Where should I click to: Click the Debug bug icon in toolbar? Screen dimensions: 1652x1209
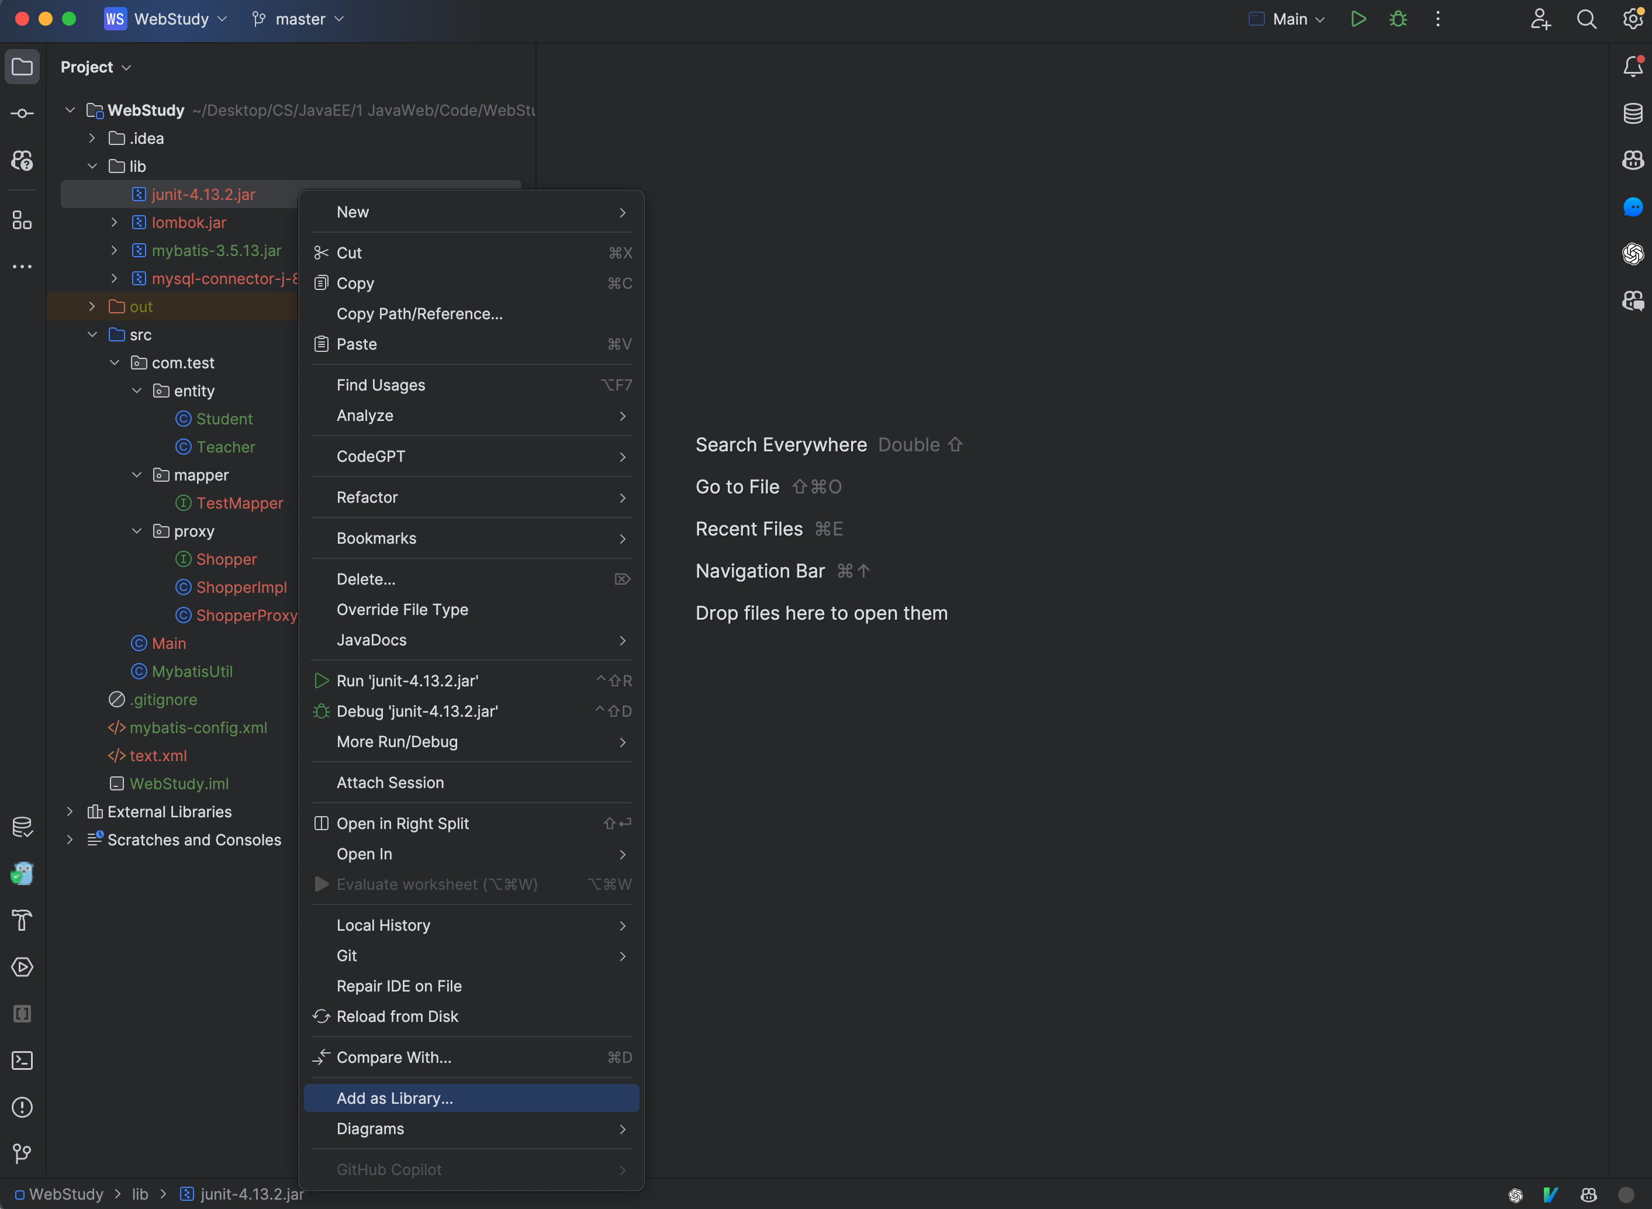[1398, 19]
